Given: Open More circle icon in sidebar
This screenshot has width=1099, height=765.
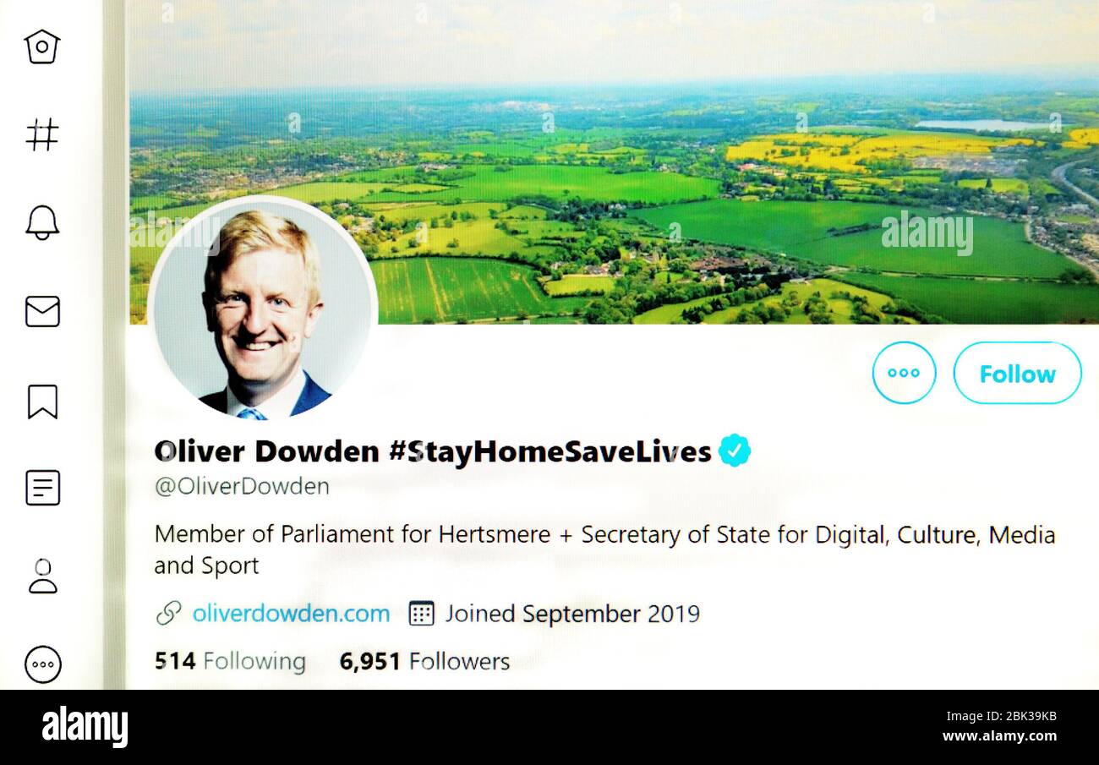Looking at the screenshot, I should [x=42, y=664].
